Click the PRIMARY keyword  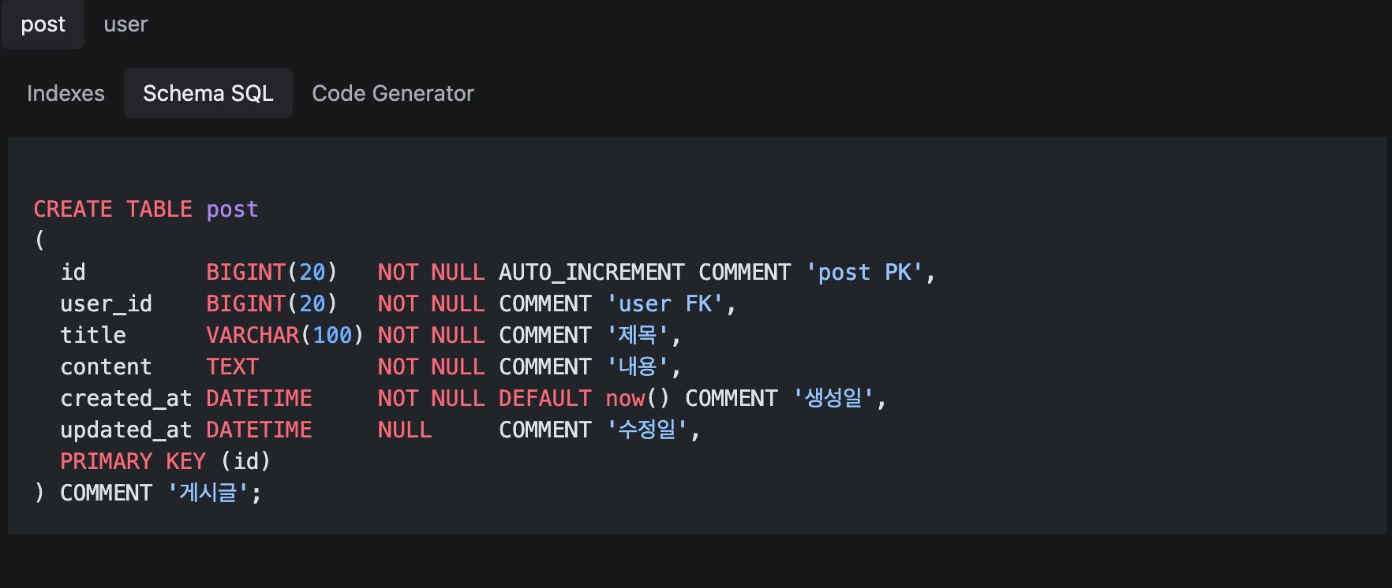106,461
